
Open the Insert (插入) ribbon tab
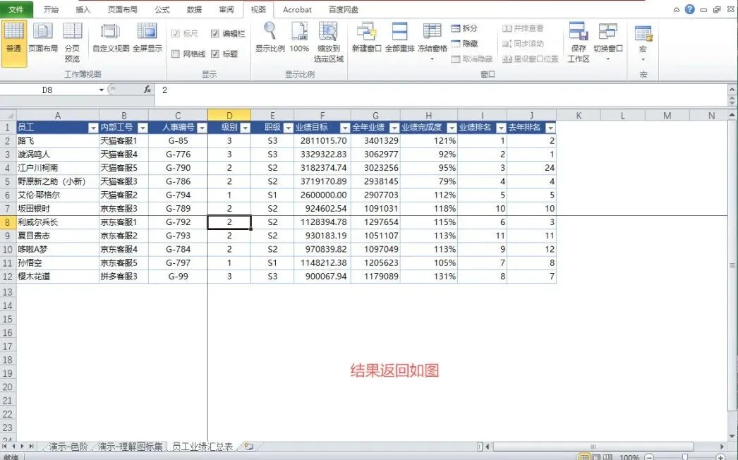tap(83, 9)
